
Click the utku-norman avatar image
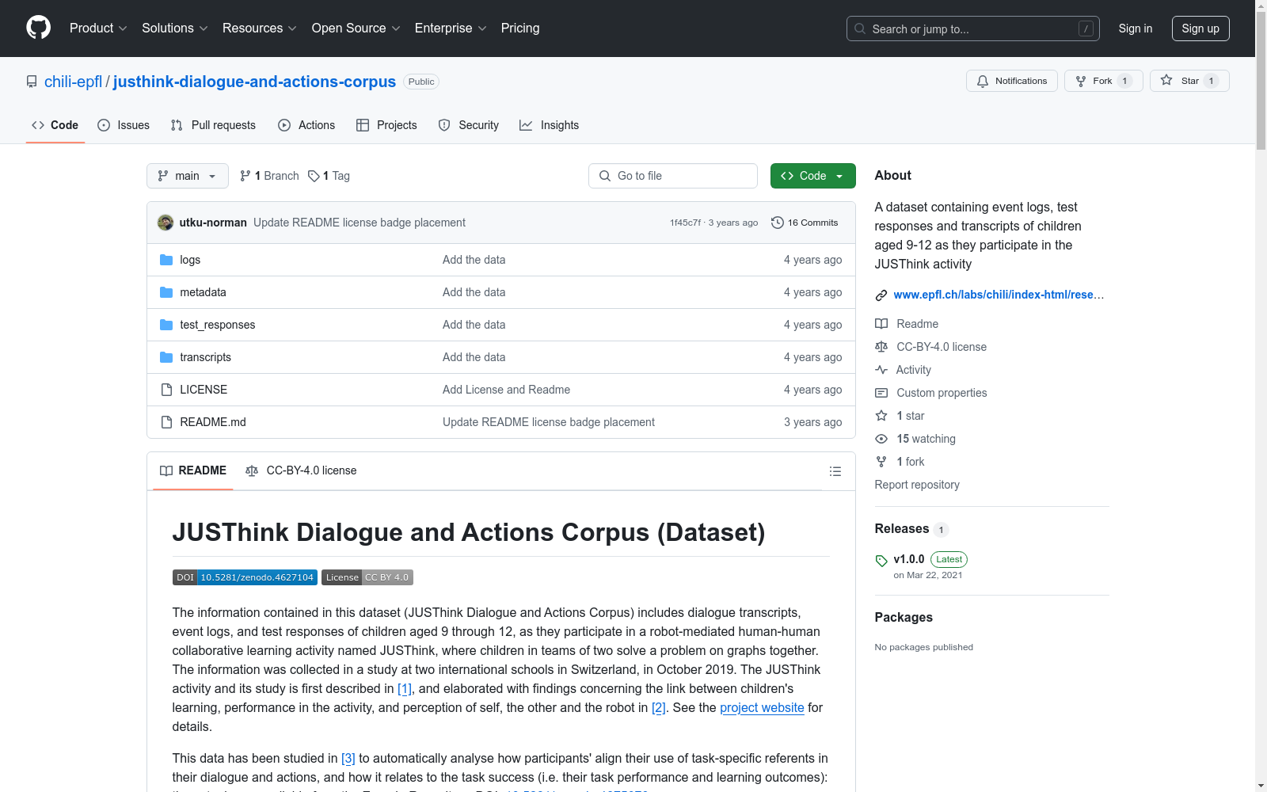click(166, 223)
